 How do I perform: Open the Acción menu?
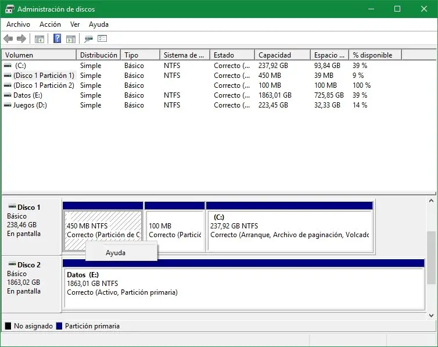click(x=50, y=24)
